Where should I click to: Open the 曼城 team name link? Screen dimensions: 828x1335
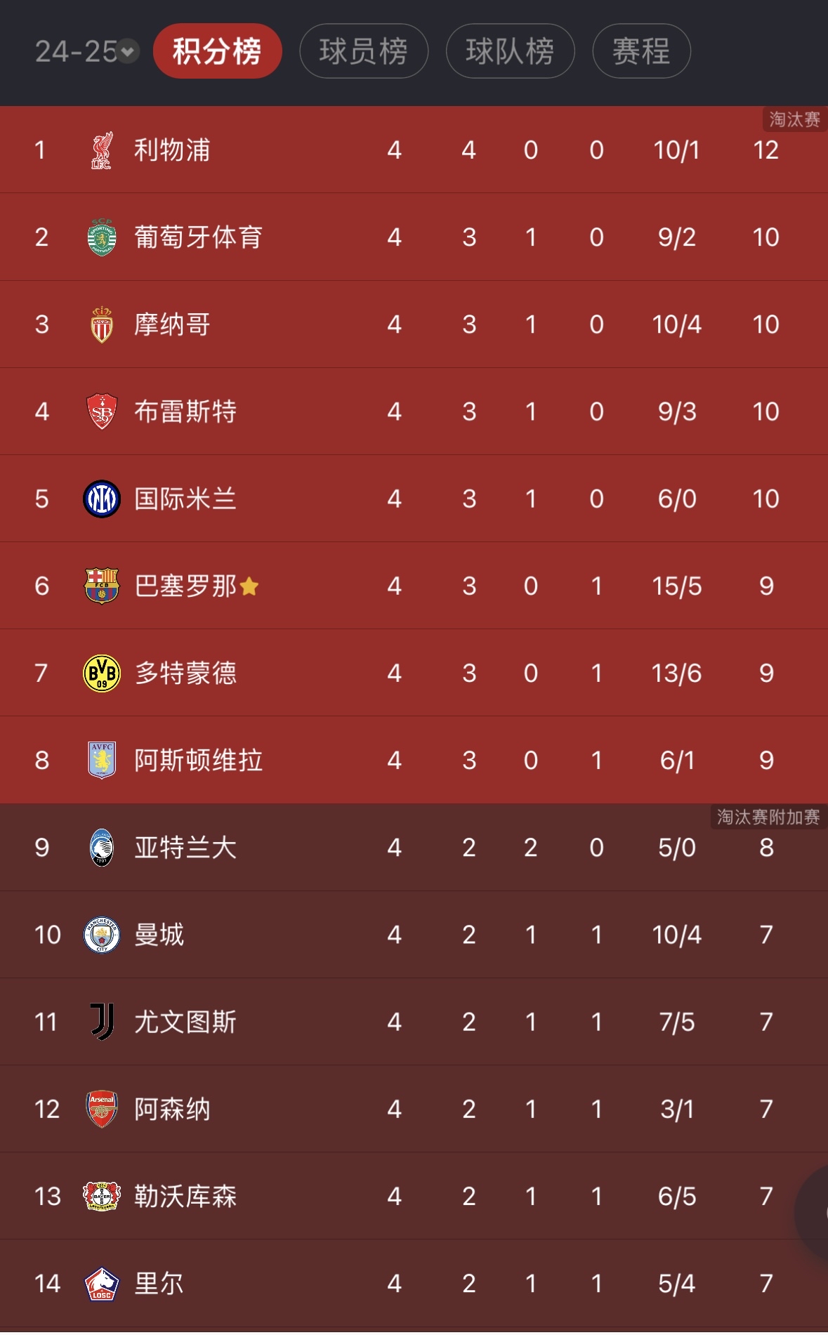(159, 935)
